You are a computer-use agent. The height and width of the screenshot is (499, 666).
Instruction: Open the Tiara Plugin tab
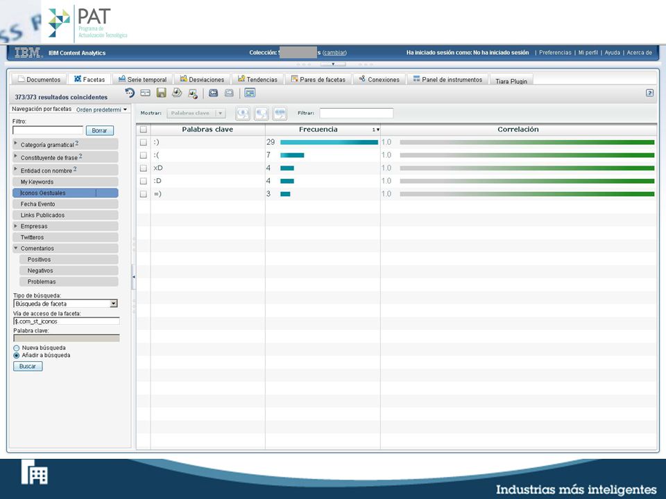(x=511, y=80)
